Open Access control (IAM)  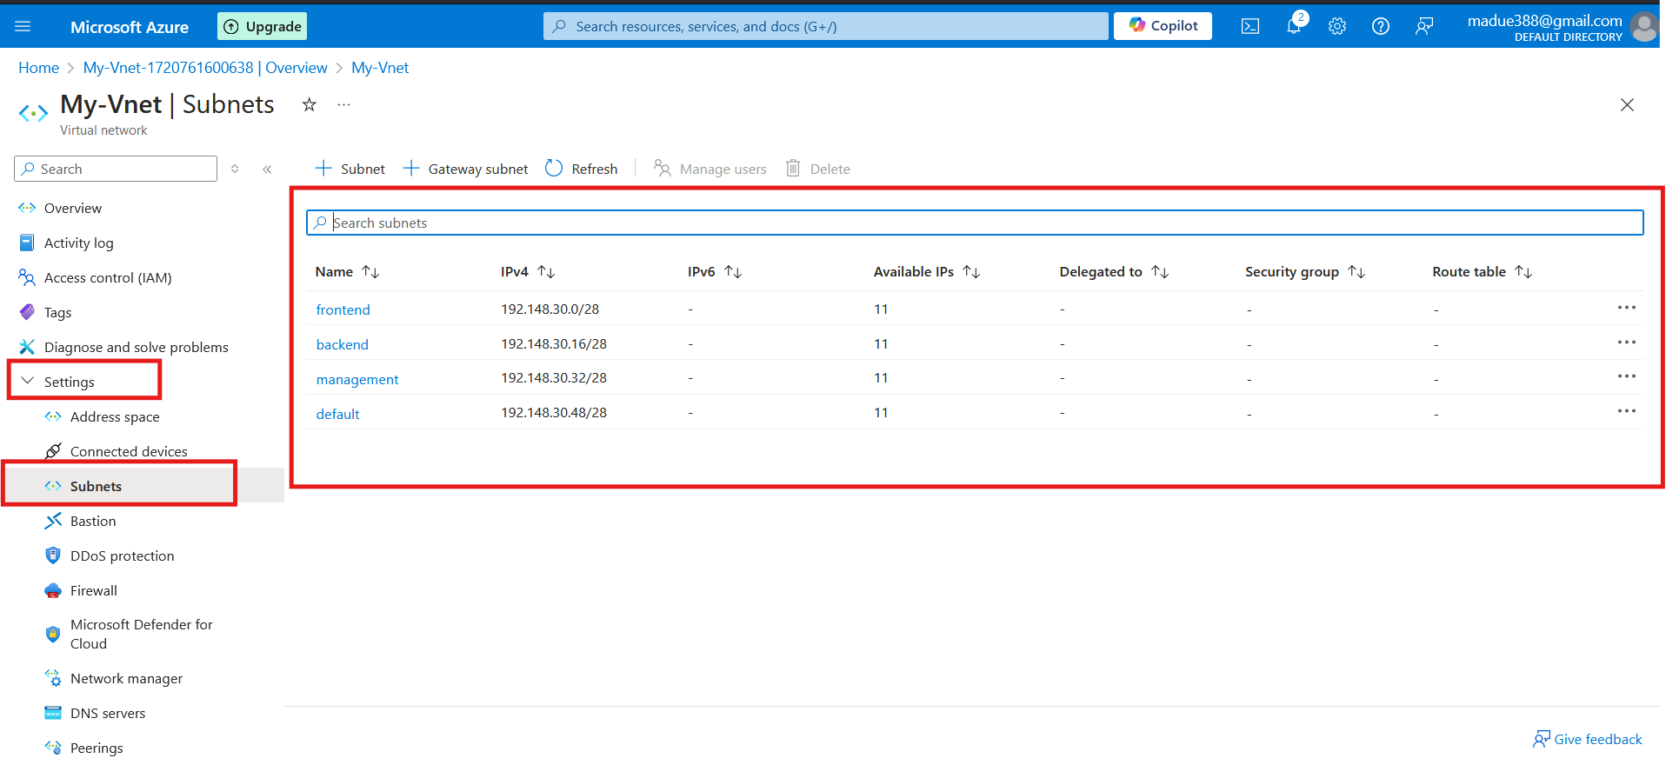(108, 278)
